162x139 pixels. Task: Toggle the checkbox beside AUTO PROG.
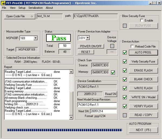click(125, 53)
